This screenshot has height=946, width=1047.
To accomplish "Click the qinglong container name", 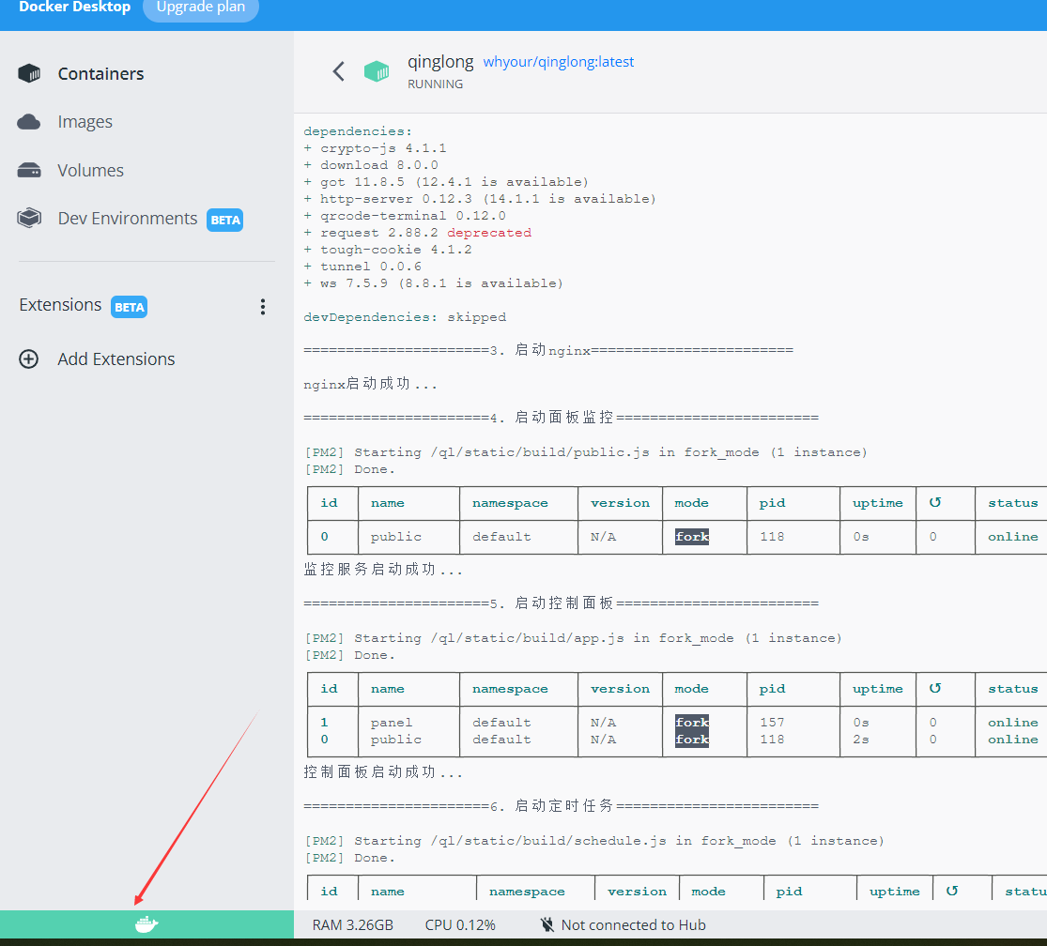I will pyautogui.click(x=440, y=61).
